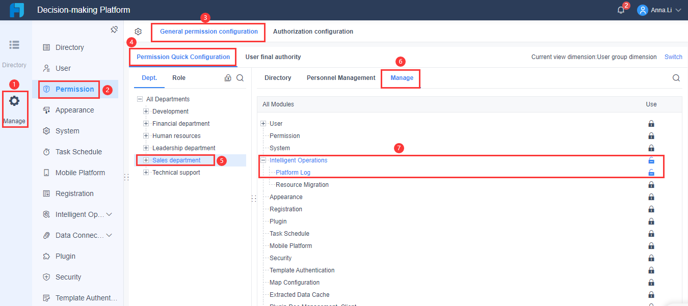Click the unpin icon above the sidebar
The height and width of the screenshot is (306, 688).
click(x=114, y=29)
